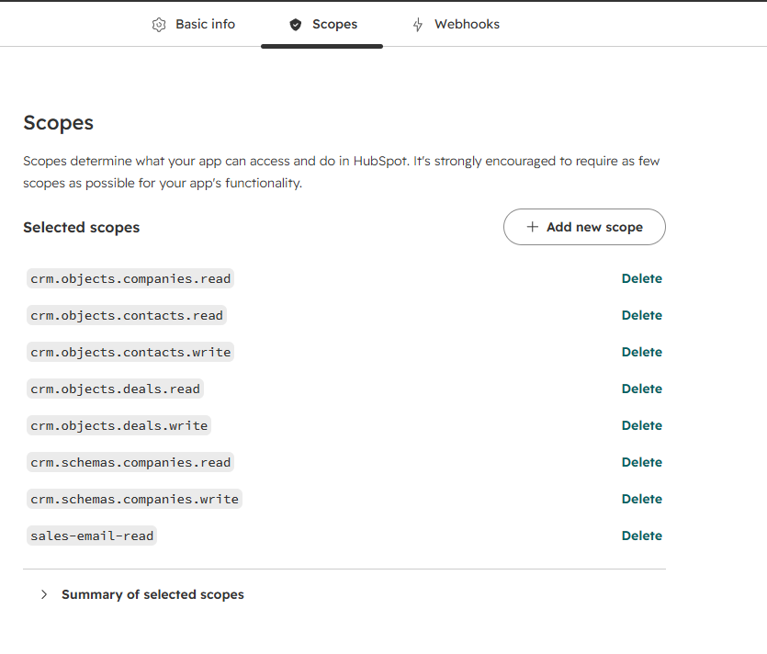Click the sales-email-read scope label

(x=92, y=536)
